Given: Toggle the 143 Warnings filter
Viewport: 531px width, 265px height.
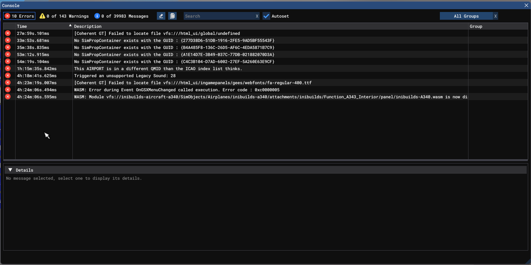Looking at the screenshot, I should click(64, 16).
